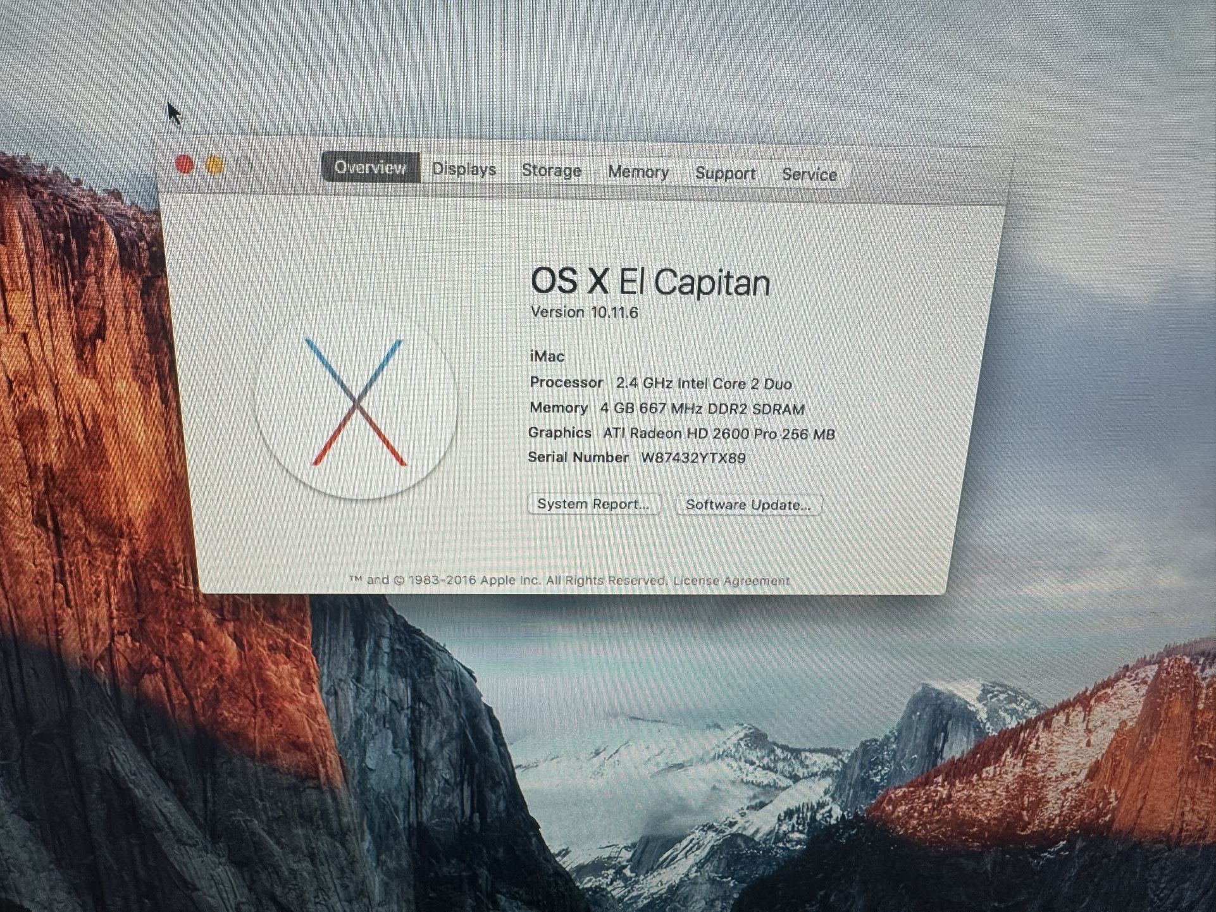Open the License Agreement link
Viewport: 1216px width, 912px height.
[731, 581]
